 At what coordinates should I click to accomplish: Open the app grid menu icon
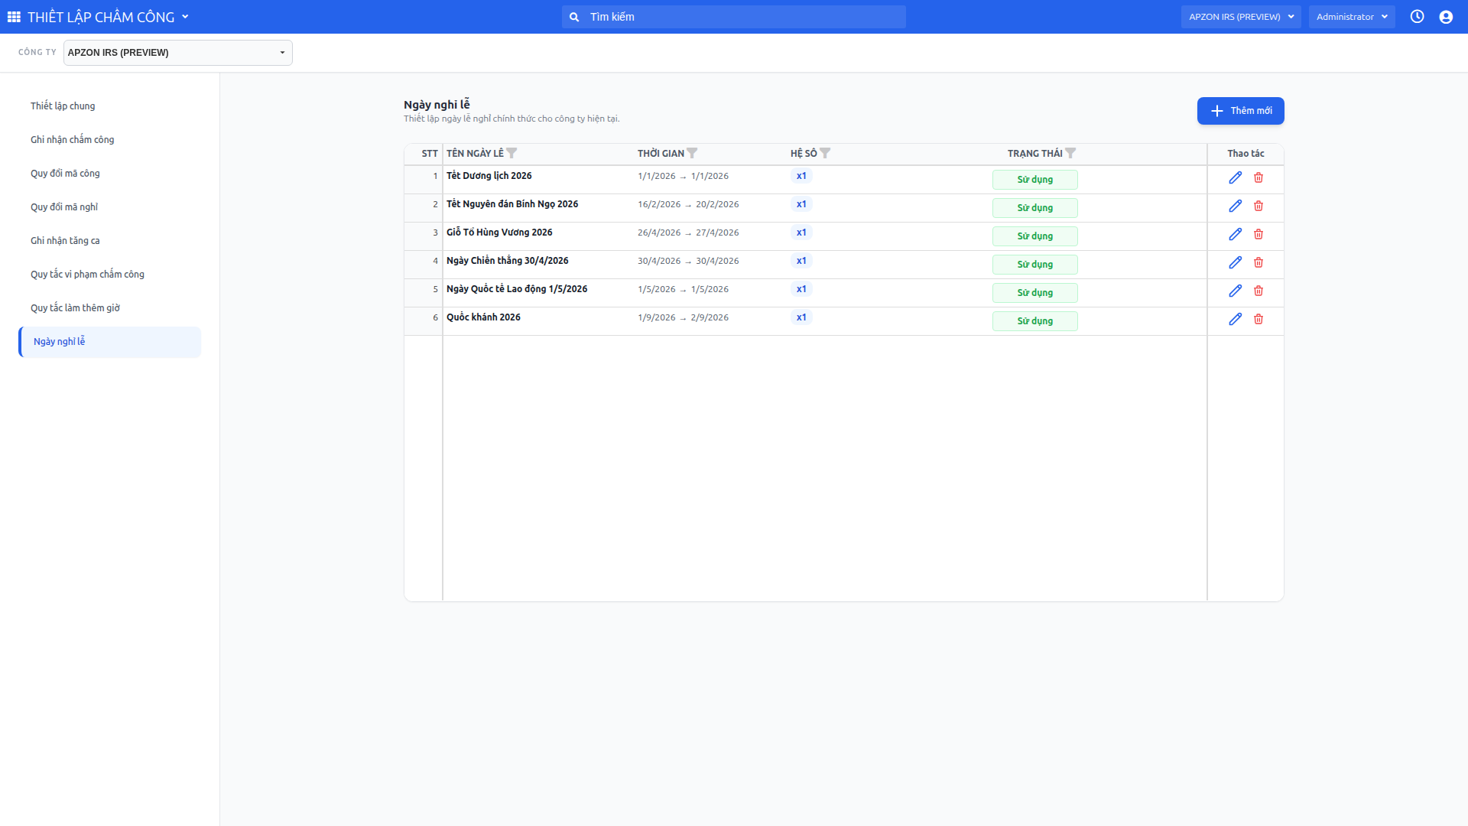[x=14, y=17]
